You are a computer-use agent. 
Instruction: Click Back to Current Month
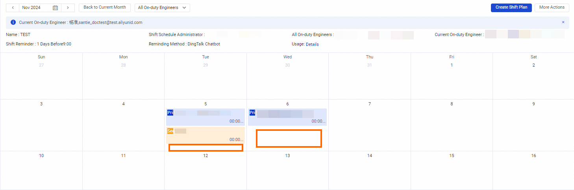pyautogui.click(x=105, y=7)
